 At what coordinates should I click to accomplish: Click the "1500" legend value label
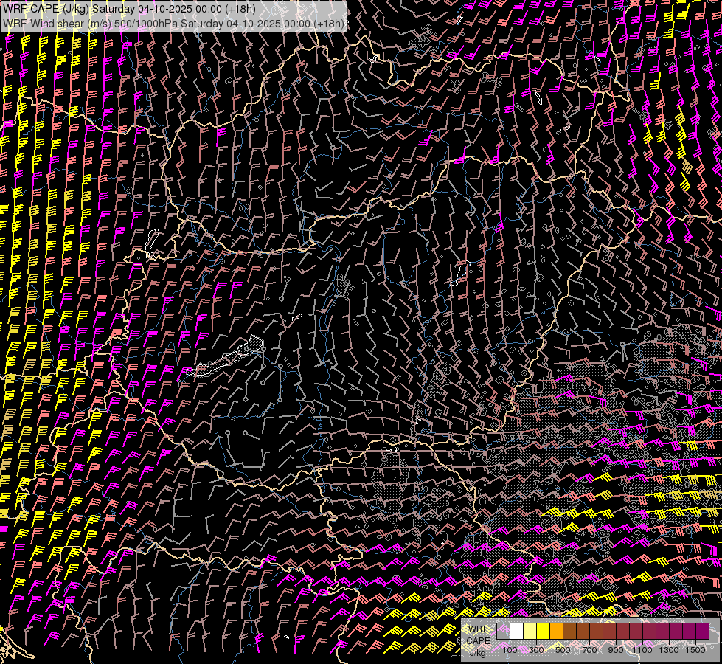point(695,650)
